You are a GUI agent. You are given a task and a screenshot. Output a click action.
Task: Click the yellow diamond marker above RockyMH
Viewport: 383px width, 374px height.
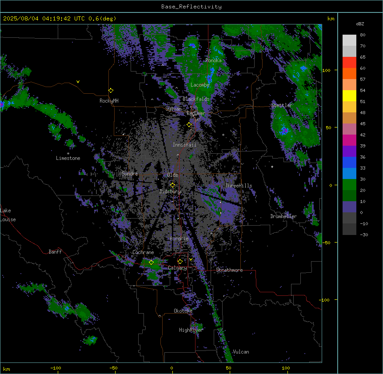[111, 91]
